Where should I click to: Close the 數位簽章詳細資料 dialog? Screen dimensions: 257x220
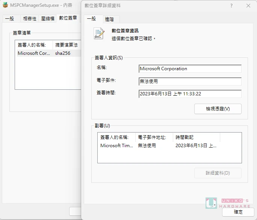[248, 6]
